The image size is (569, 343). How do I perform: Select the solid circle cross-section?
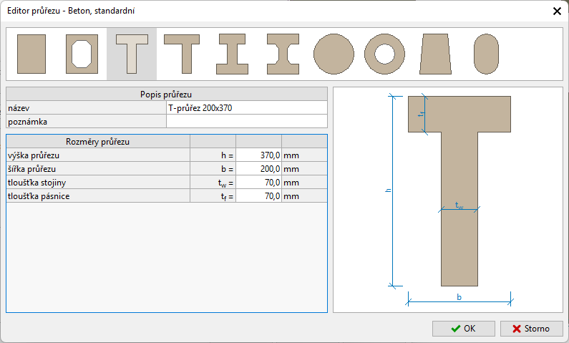[x=334, y=54]
